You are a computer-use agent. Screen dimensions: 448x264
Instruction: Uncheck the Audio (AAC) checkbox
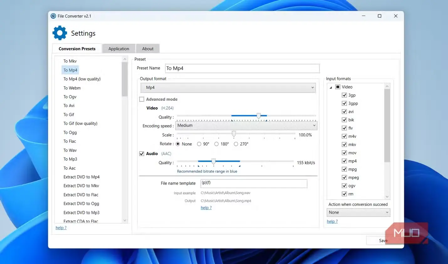click(x=142, y=154)
